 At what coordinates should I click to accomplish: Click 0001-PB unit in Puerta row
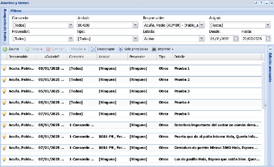click(112, 136)
